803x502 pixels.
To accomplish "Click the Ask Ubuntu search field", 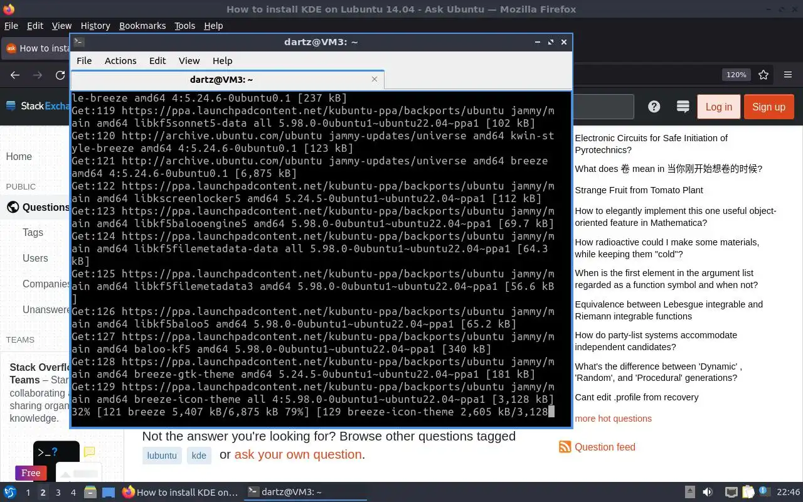I will tap(604, 107).
